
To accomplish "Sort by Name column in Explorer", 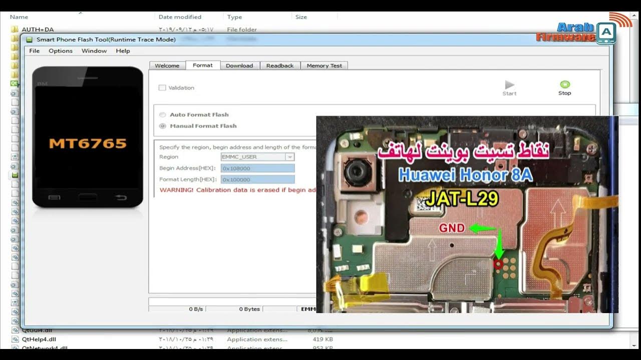I will (x=19, y=17).
